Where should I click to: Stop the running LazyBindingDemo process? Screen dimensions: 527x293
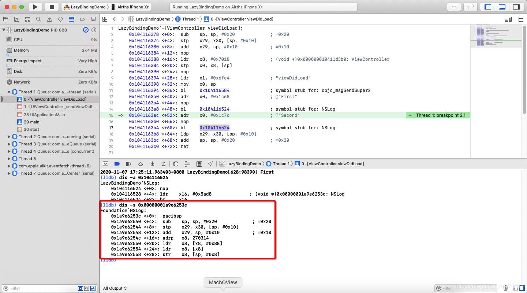52,7
